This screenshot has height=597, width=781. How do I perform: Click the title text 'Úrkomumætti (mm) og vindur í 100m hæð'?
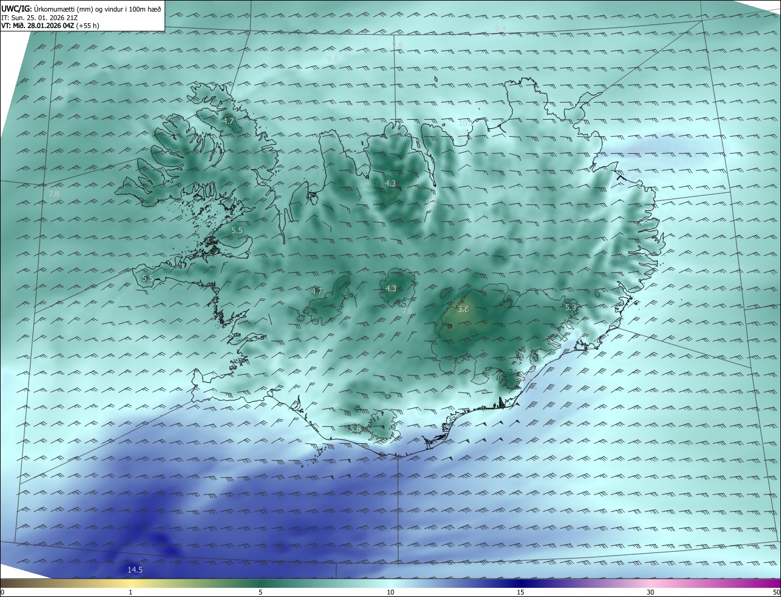coord(98,9)
